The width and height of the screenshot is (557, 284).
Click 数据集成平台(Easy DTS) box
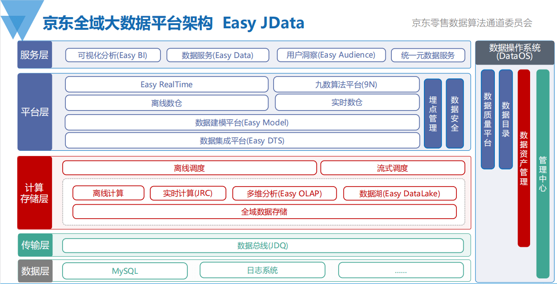coord(242,141)
